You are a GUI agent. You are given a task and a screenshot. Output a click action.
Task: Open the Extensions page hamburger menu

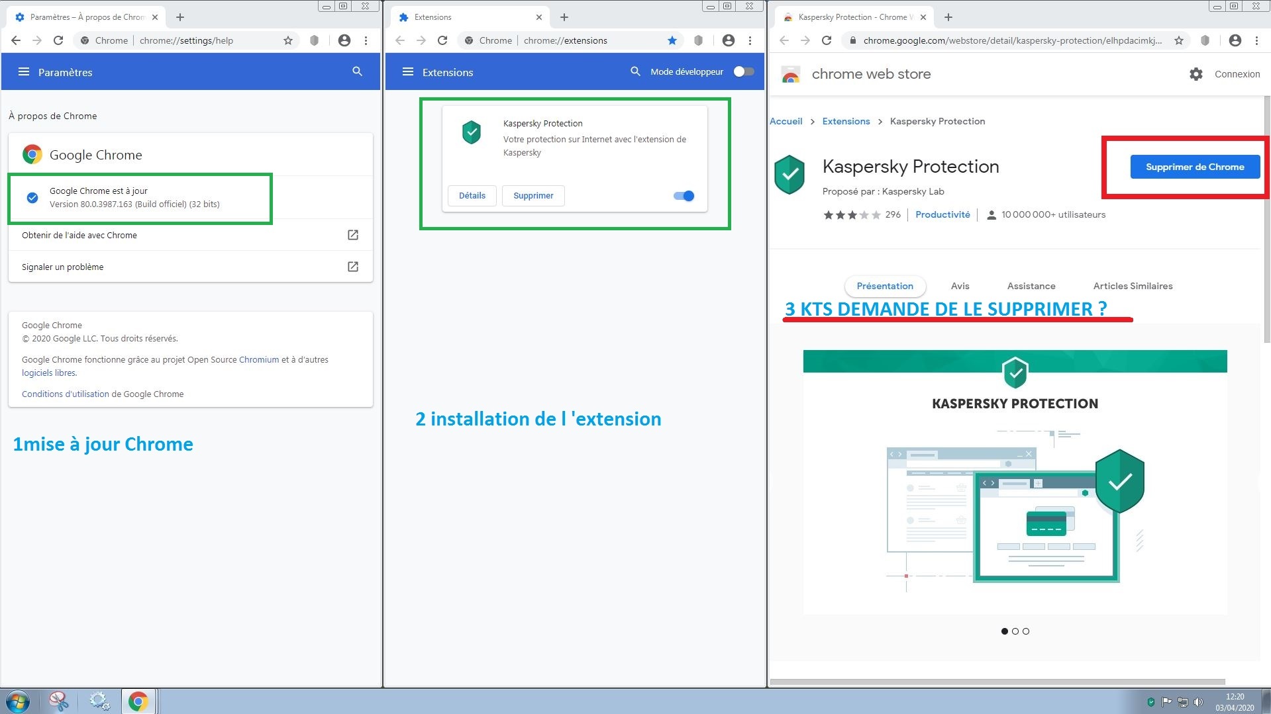(x=408, y=71)
